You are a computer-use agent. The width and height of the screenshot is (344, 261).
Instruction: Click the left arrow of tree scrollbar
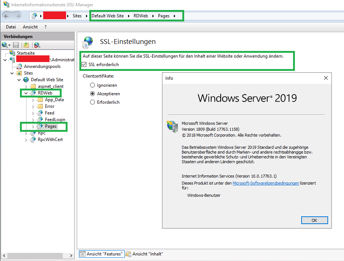click(x=4, y=255)
